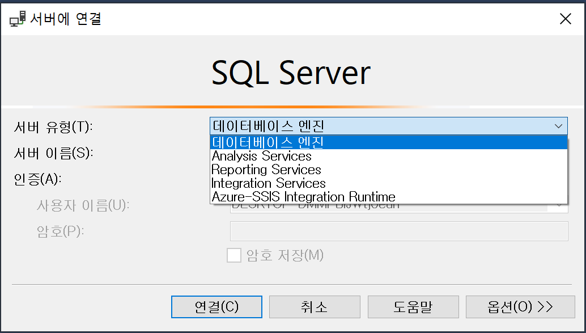Screen dimensions: 586x333
Task: Expand 옵션(O) >> options
Action: pyautogui.click(x=520, y=307)
